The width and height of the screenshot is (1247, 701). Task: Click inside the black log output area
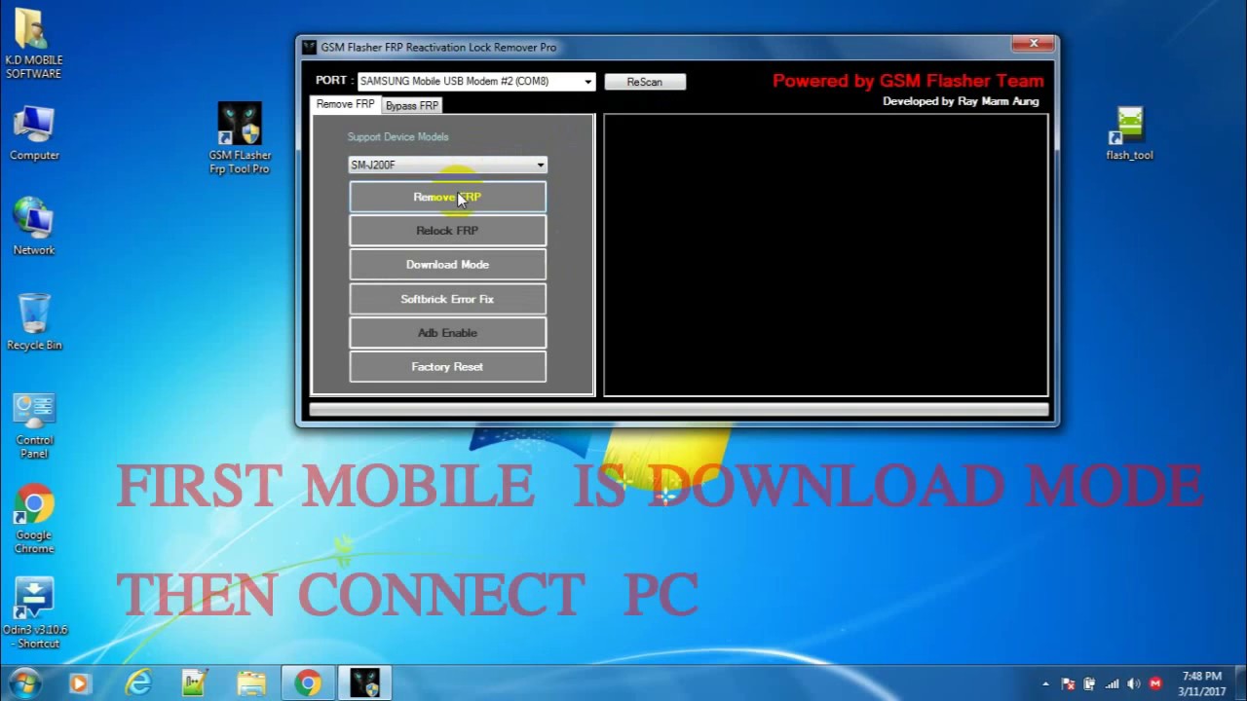(x=826, y=255)
